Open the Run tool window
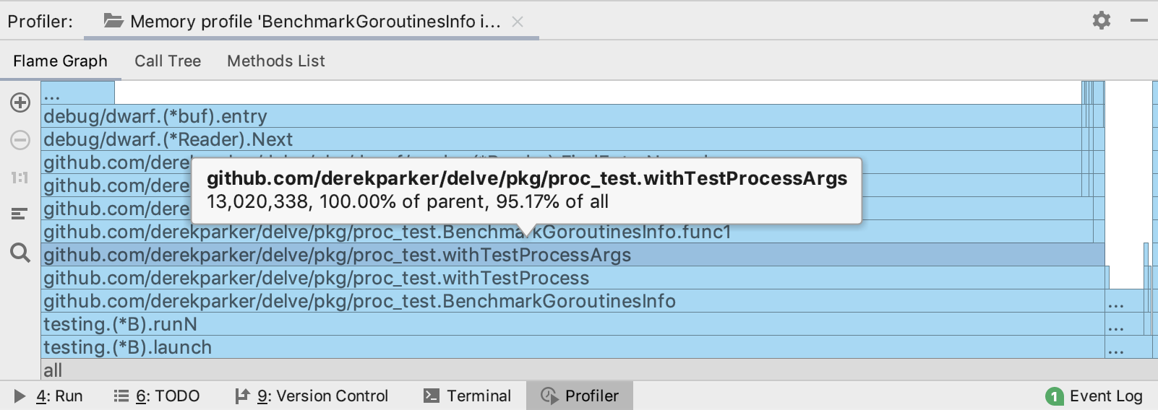This screenshot has height=410, width=1158. point(49,396)
